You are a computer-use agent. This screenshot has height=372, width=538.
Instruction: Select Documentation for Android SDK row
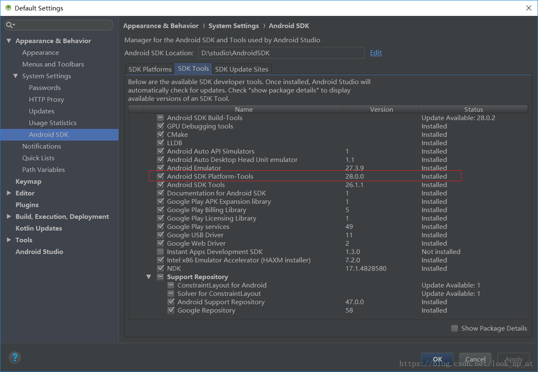coord(216,193)
